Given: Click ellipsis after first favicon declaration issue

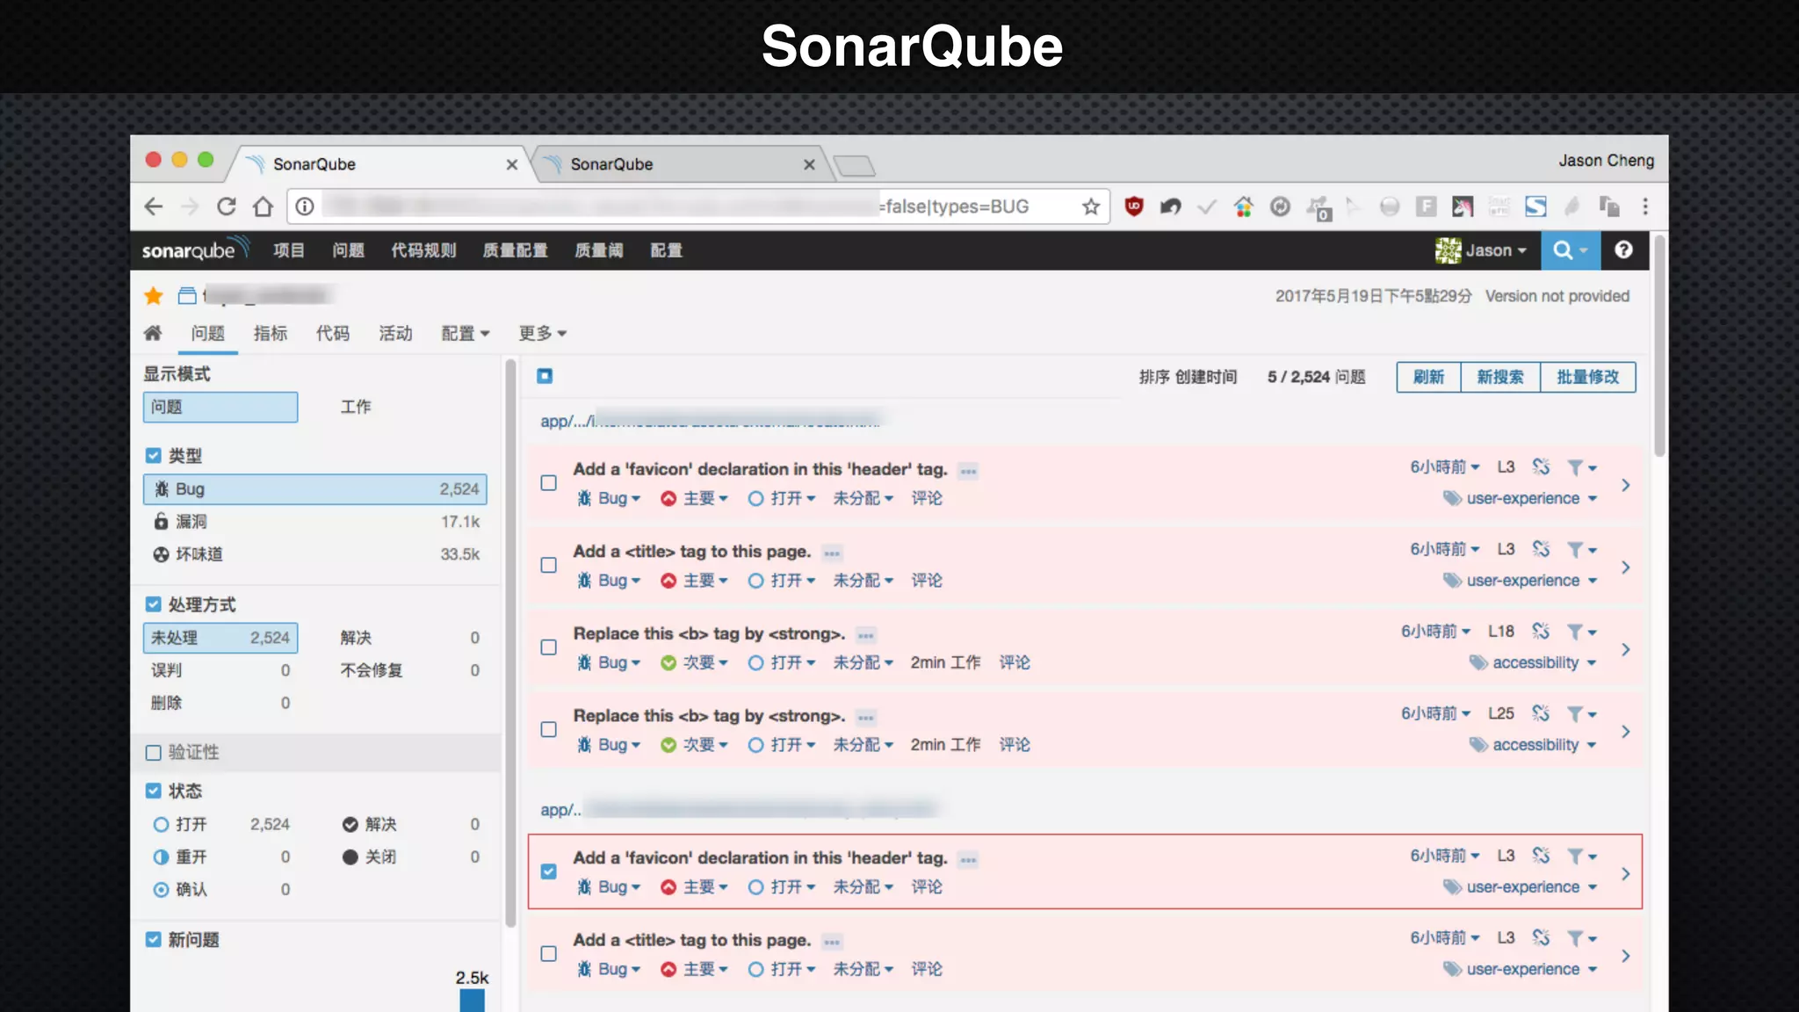Looking at the screenshot, I should pos(968,471).
